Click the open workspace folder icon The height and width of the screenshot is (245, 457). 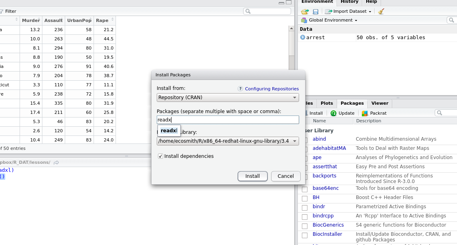pos(305,11)
